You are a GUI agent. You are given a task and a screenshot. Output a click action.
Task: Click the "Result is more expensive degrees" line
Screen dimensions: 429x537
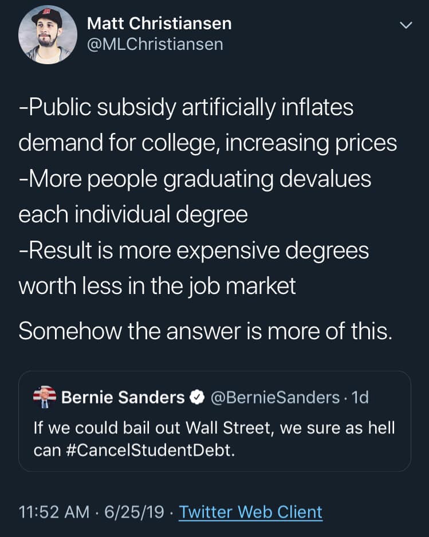coord(194,250)
